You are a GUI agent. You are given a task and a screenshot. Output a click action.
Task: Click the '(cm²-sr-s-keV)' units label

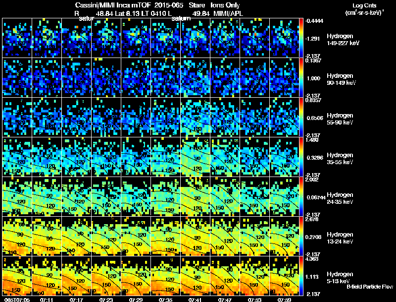364,13
